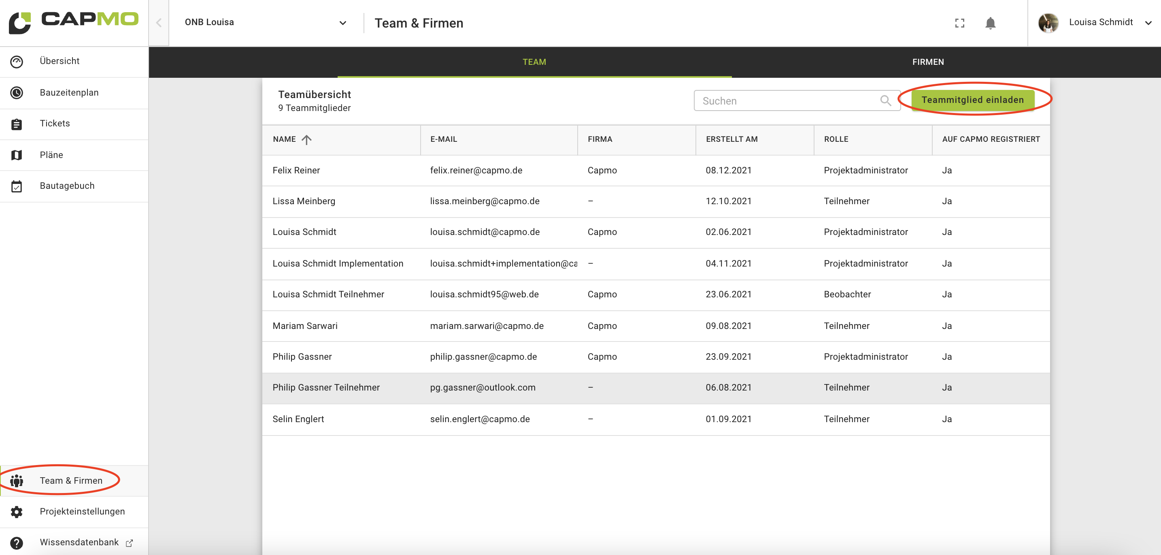
Task: Open Wissensdatenbank help icon
Action: point(17,543)
